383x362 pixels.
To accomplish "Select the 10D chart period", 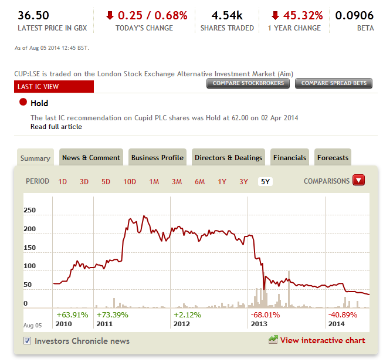I will pos(130,182).
